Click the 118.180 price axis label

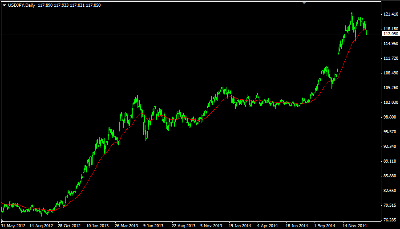coord(391,29)
